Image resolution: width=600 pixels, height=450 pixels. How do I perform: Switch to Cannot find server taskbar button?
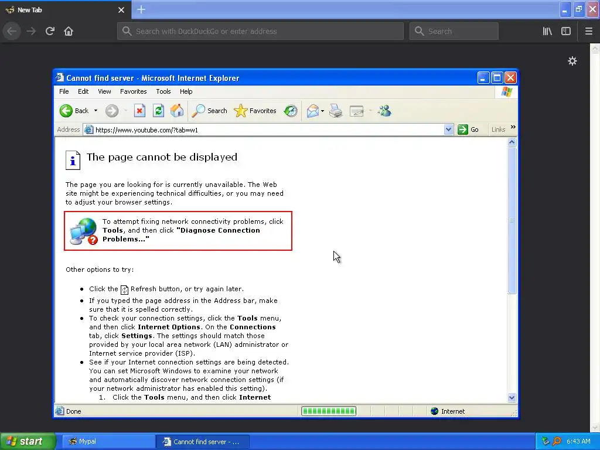click(203, 442)
